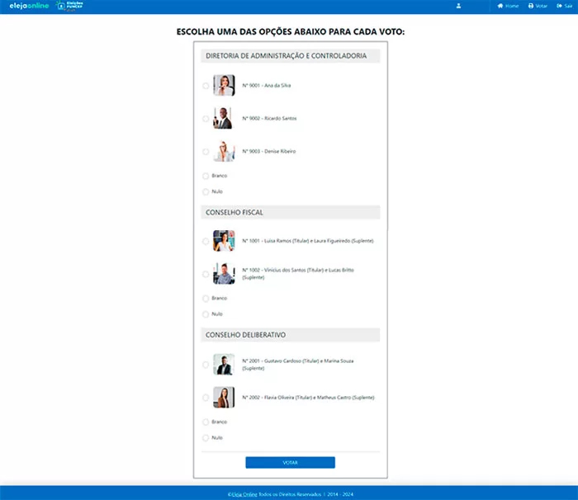Choose slate 1001 Luisa Ramos
This screenshot has height=500, width=578.
206,241
